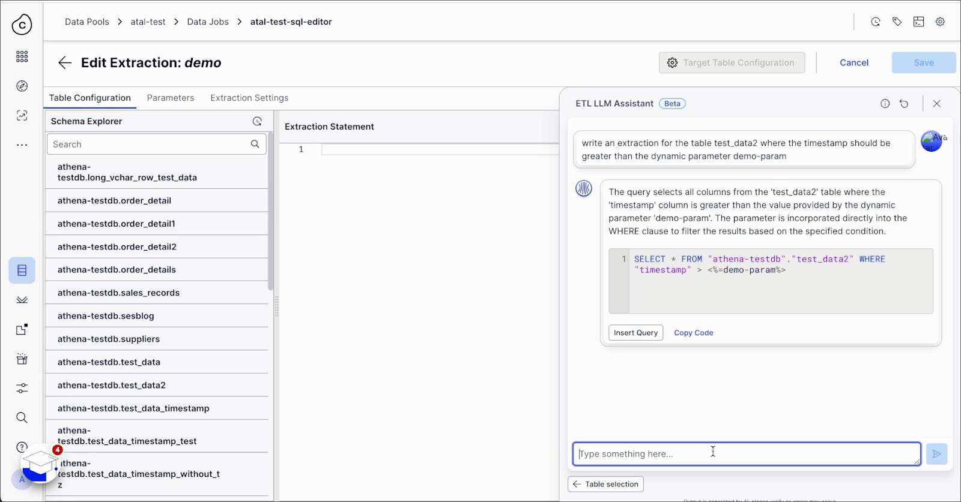961x502 pixels.
Task: Select table athena-testdb.order_detail1
Action: 156,224
